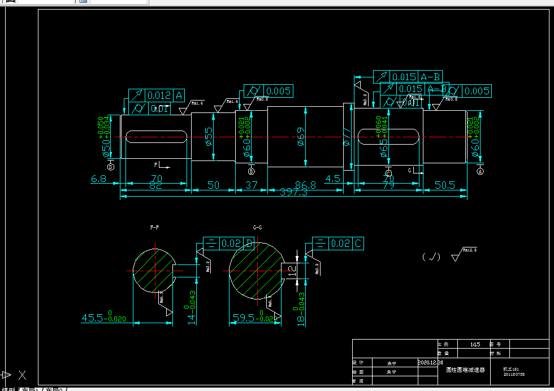Select the 0.005 tolerance at the right shaft end
Image resolution: width=554 pixels, height=391 pixels.
(x=477, y=91)
